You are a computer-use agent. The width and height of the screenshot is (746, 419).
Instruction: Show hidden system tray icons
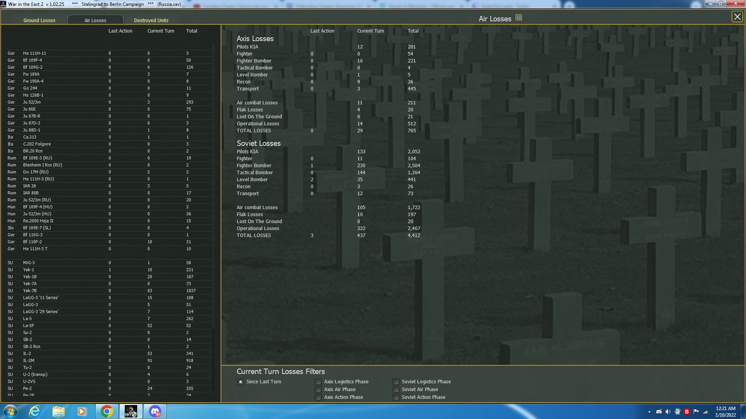point(649,412)
